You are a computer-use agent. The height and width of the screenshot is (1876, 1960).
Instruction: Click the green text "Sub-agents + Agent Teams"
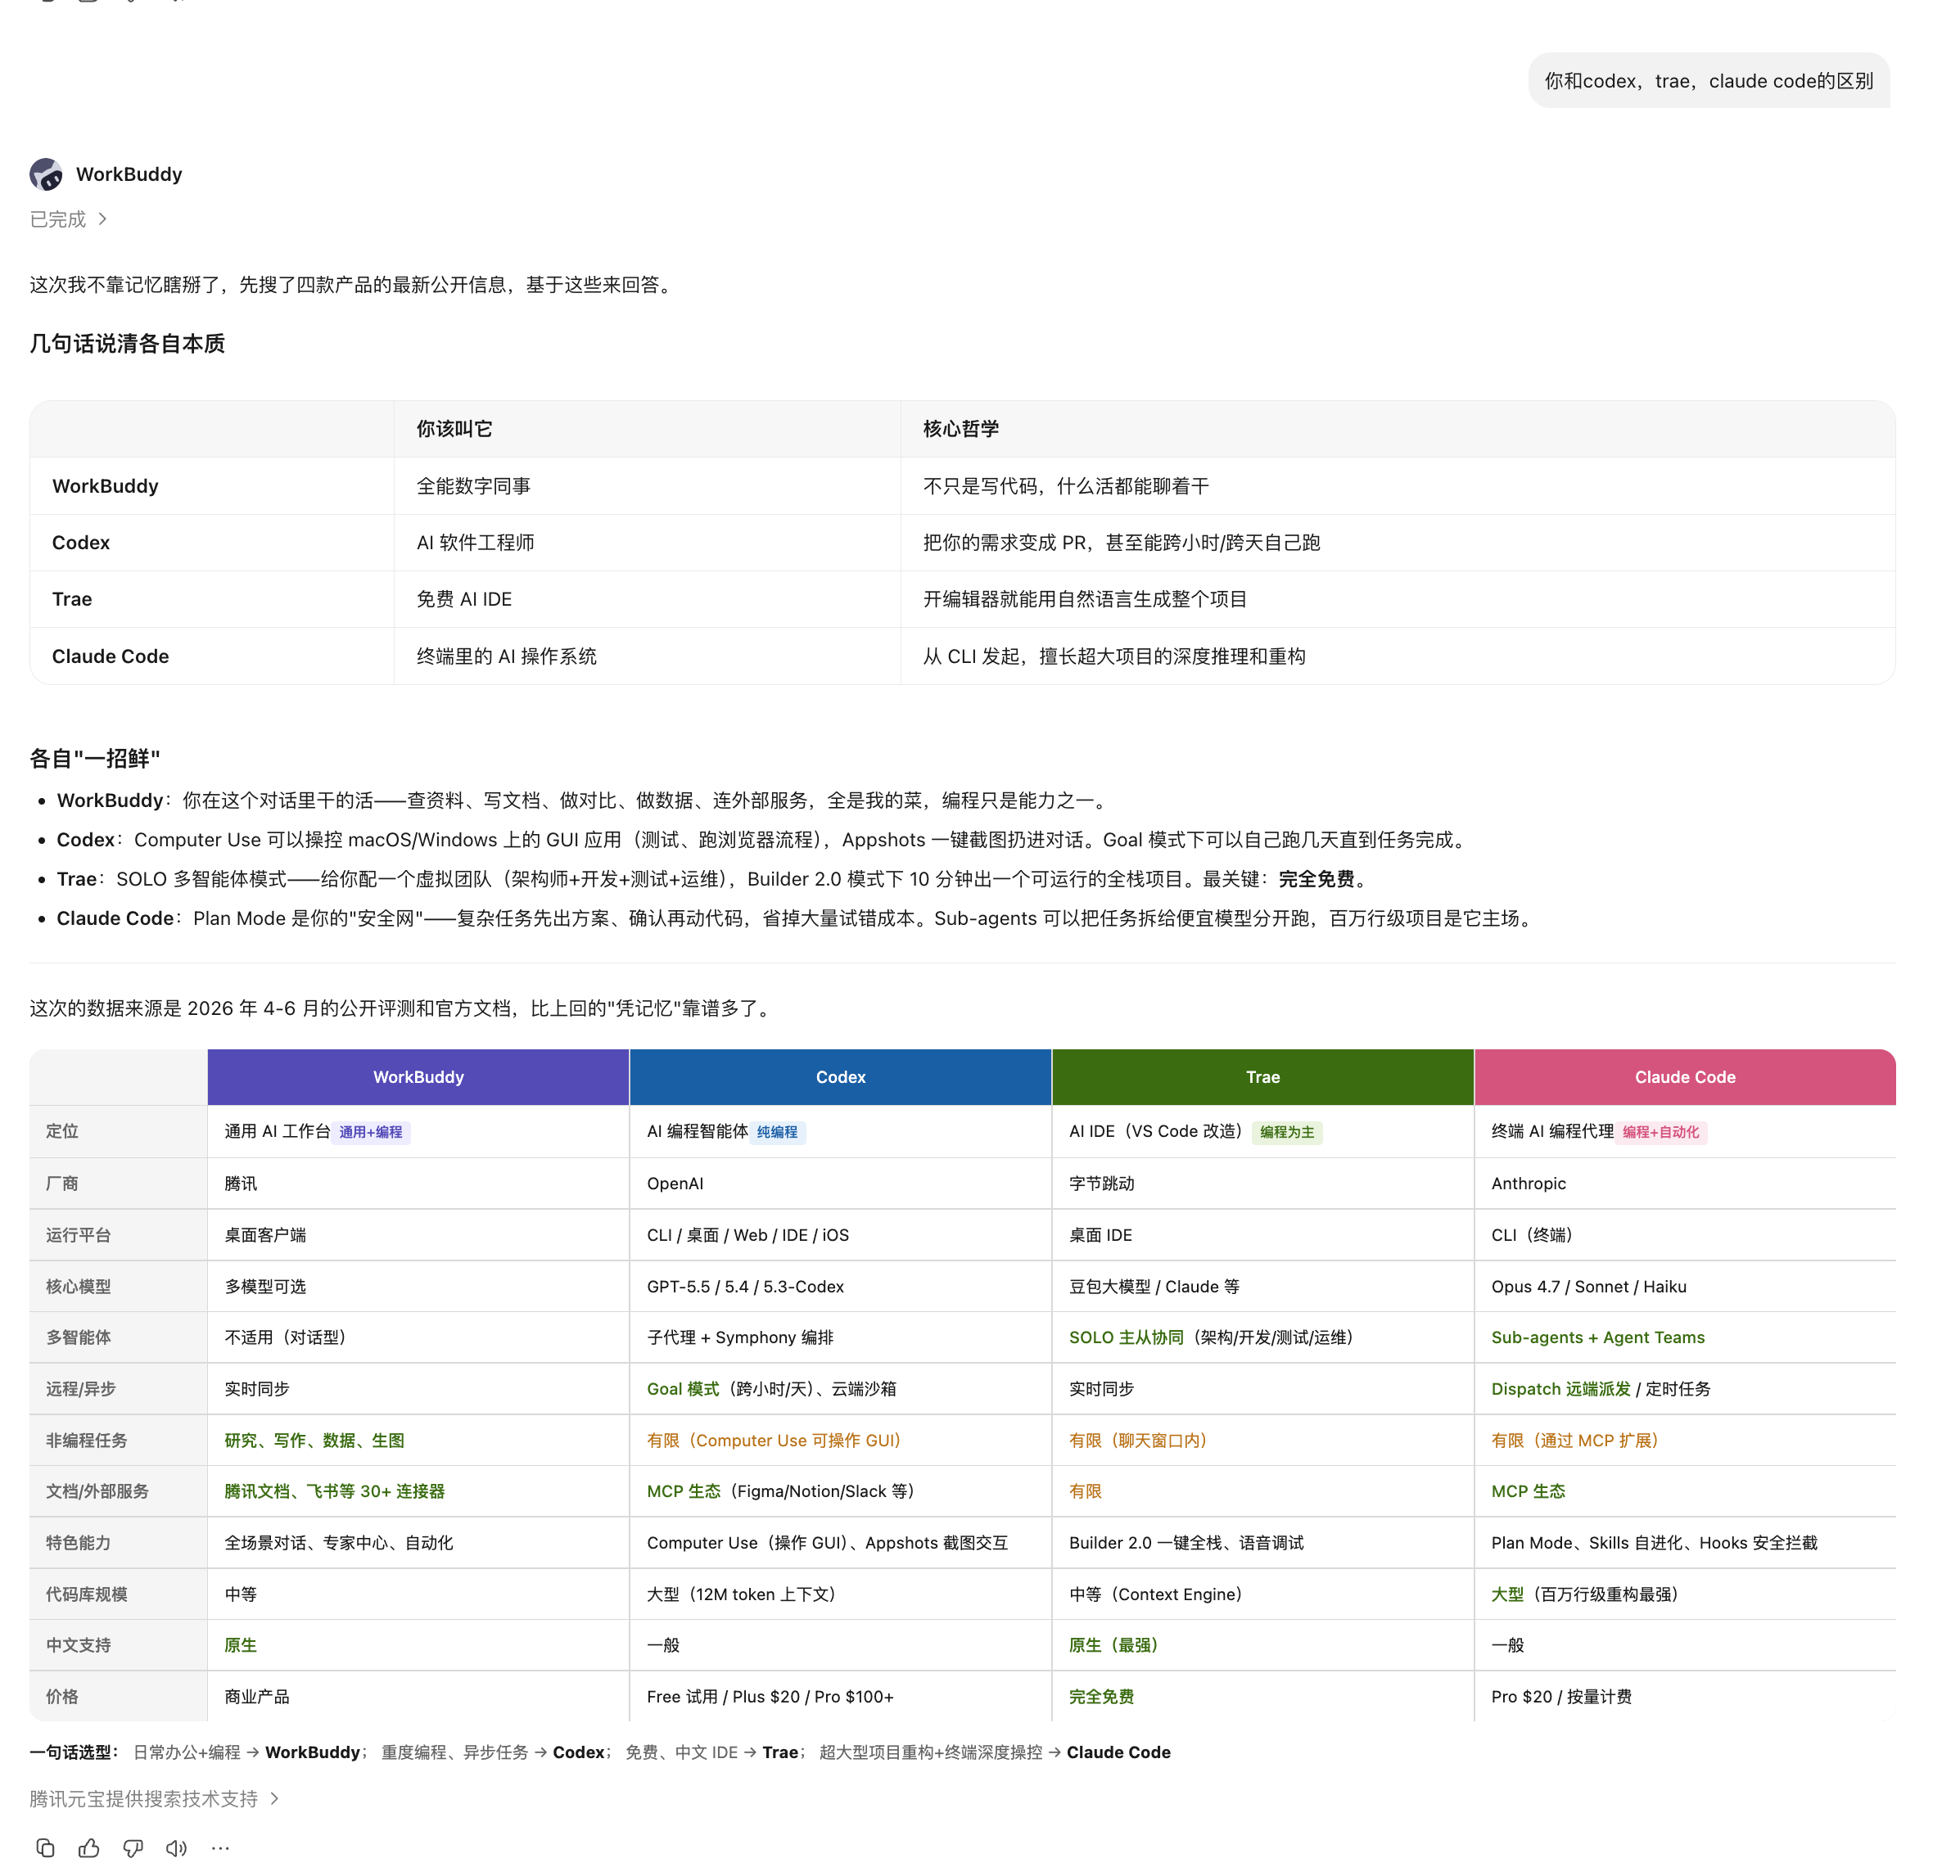pyautogui.click(x=1598, y=1337)
